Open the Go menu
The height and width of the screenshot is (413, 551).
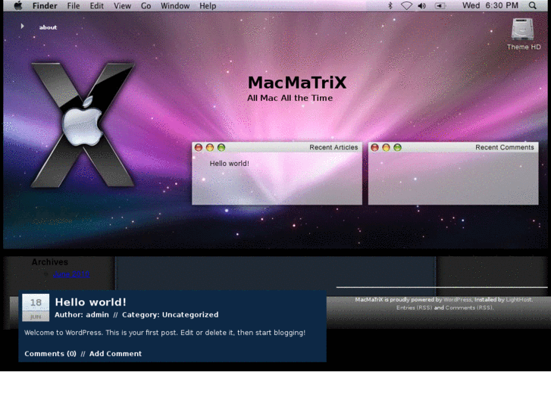tap(146, 5)
